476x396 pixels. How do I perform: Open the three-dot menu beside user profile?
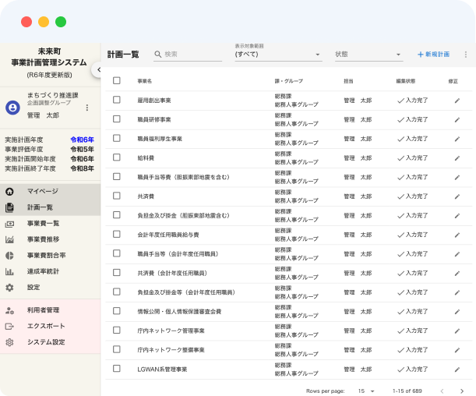87,108
